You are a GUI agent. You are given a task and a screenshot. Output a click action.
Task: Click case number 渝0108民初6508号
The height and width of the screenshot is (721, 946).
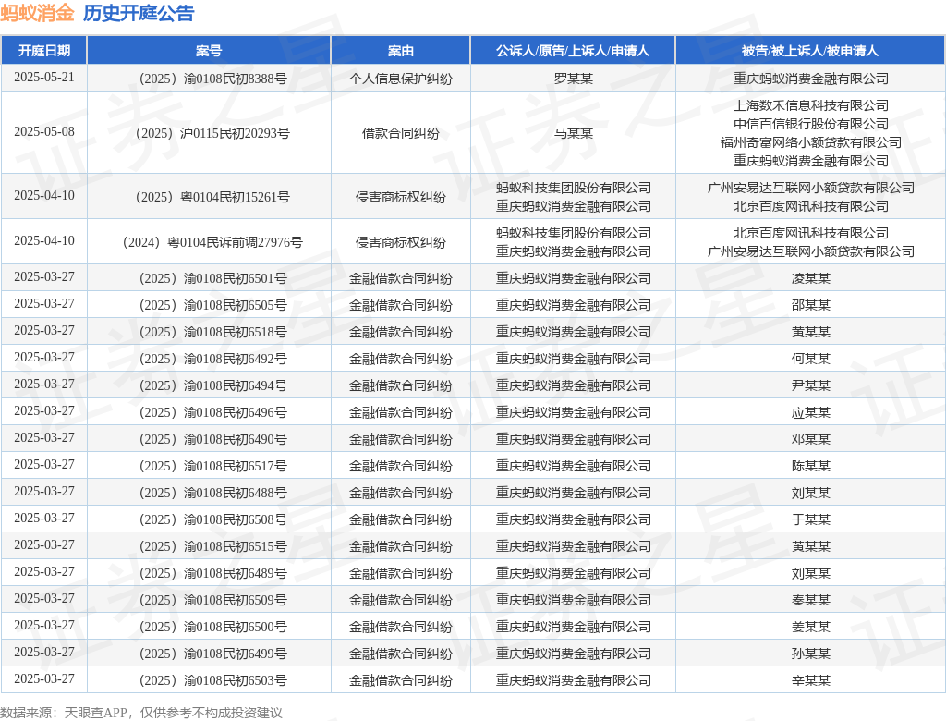click(x=213, y=519)
